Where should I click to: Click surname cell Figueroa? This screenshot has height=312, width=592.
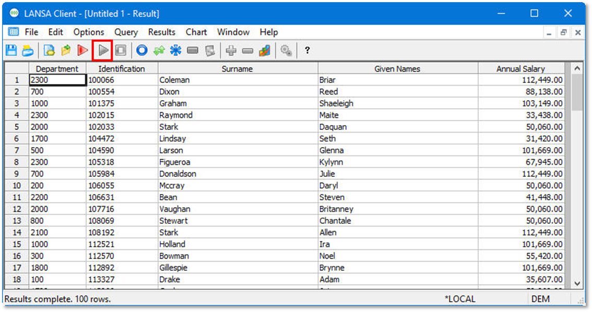pos(238,162)
